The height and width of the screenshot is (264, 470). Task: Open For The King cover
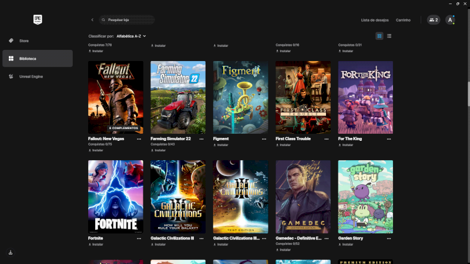click(365, 97)
